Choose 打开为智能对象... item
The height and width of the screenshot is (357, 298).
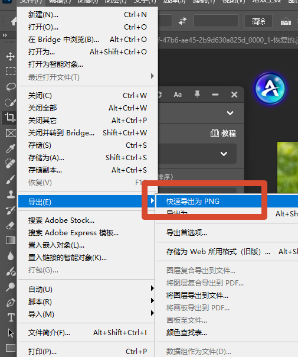[87, 64]
